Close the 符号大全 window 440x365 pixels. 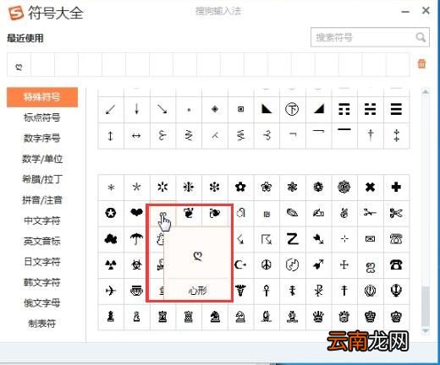coord(426,11)
